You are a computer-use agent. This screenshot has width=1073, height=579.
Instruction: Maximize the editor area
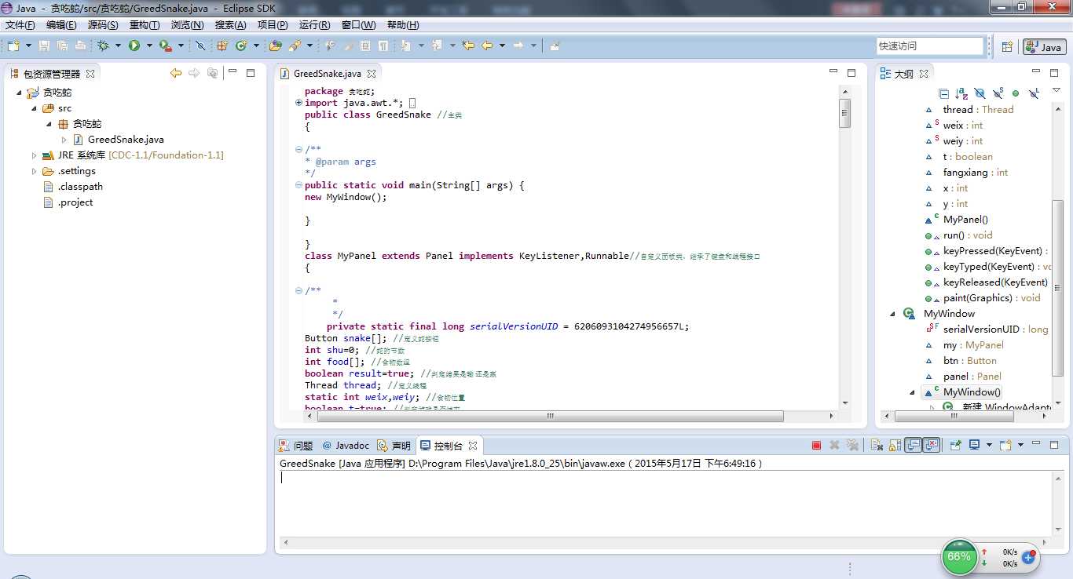click(x=851, y=72)
